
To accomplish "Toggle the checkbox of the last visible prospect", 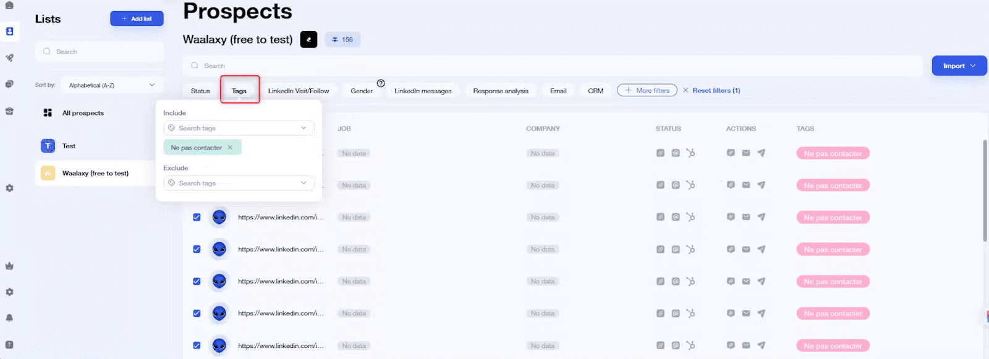I will click(197, 346).
